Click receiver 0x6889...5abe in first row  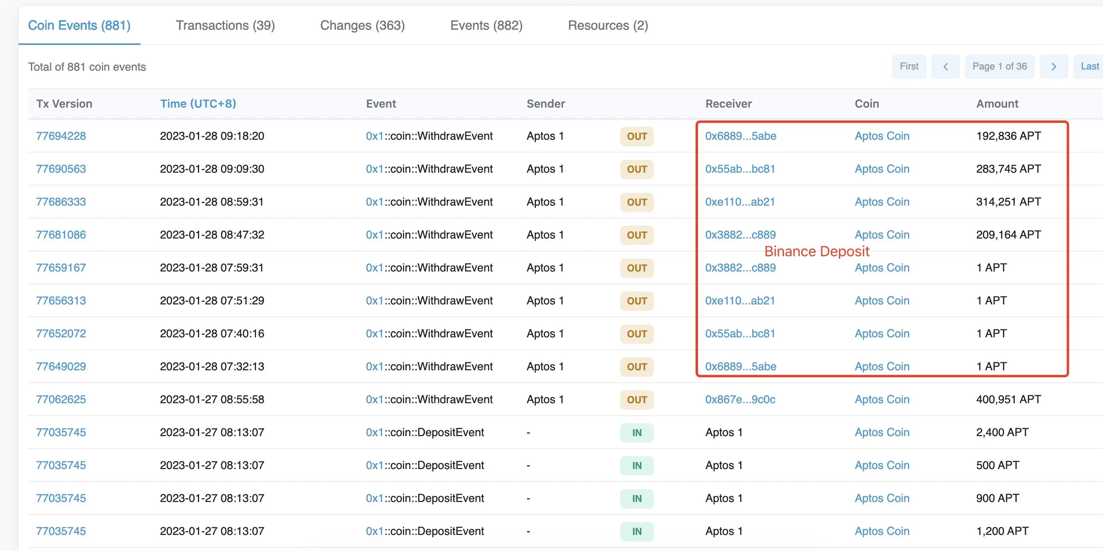click(740, 136)
